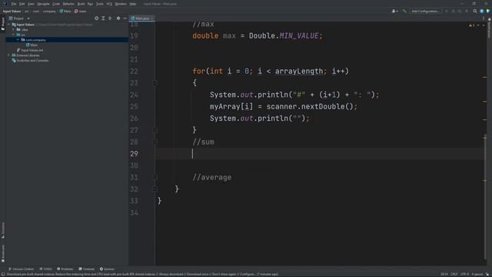This screenshot has height=277, width=492.
Task: Expand External Libraries node
Action: click(x=9, y=55)
